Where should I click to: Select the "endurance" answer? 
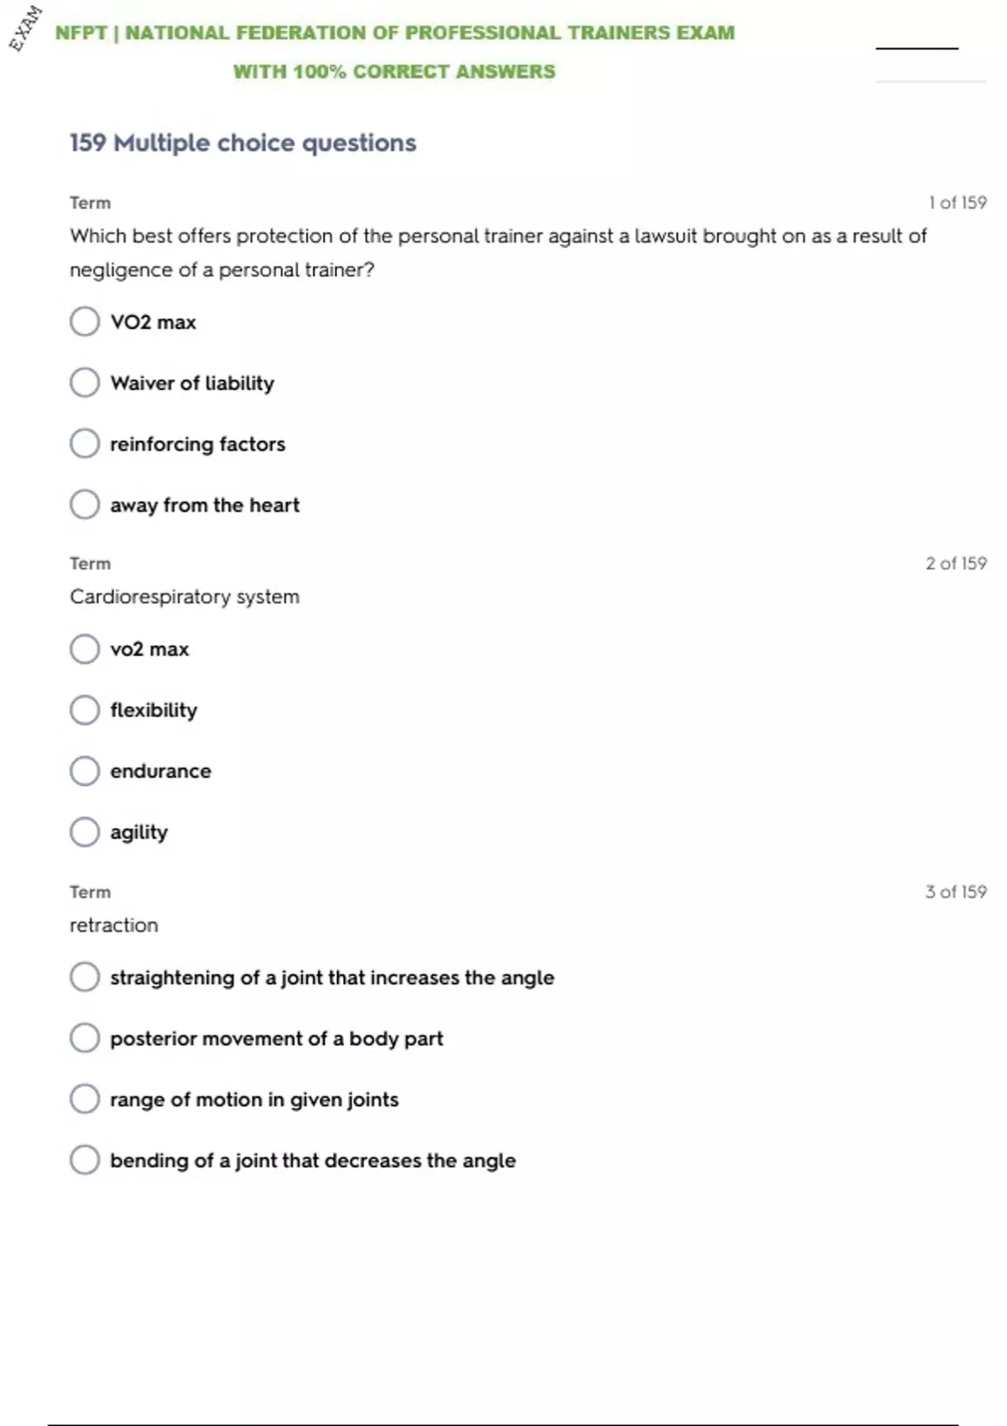85,771
